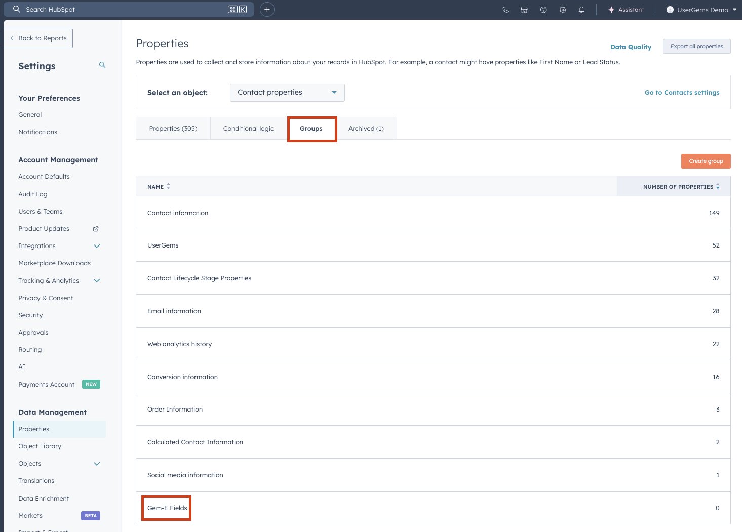Open the Marketplace storefront icon

pyautogui.click(x=524, y=10)
